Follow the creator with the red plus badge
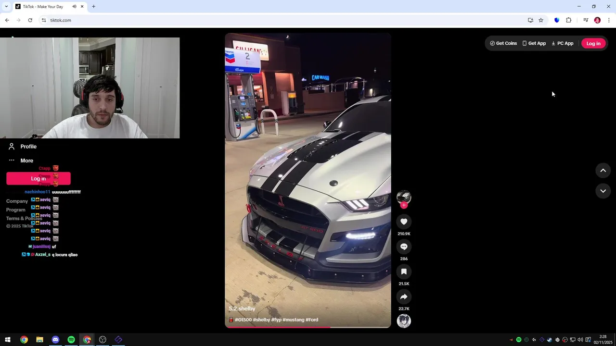Screen dimensions: 616x346 click(x=404, y=205)
